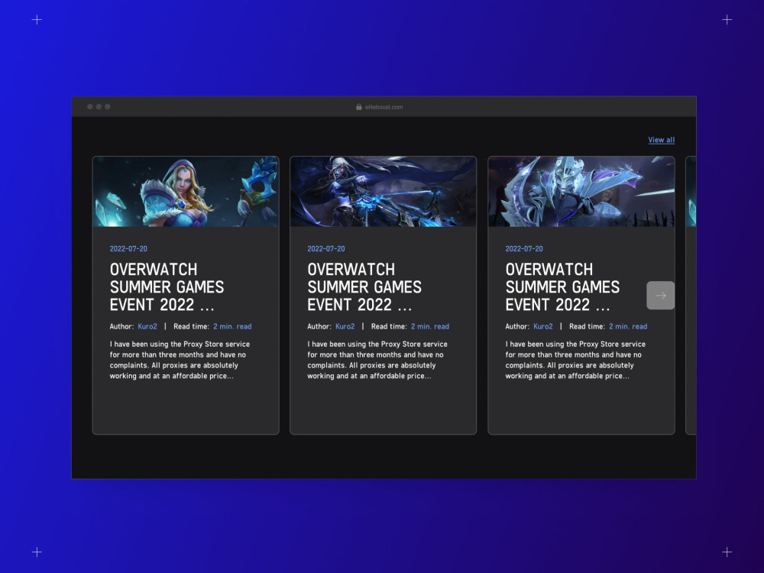Click the Proxy Store excerpt in middle card
764x573 pixels.
click(x=377, y=360)
